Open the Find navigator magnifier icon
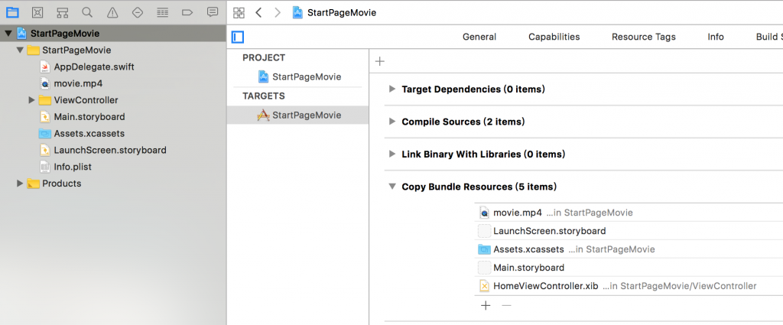Image resolution: width=783 pixels, height=325 pixels. pyautogui.click(x=87, y=12)
